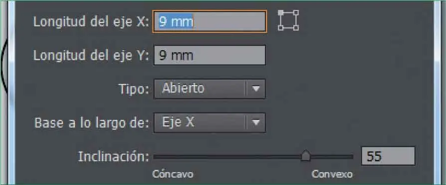
Task: Select bottom-right reference point square
Action: [x=296, y=28]
